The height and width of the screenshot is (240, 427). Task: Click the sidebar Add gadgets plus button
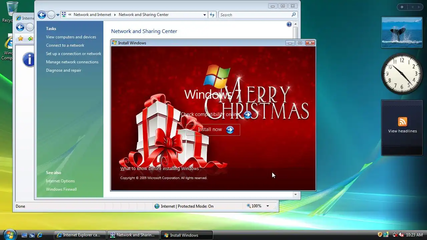pos(402,7)
